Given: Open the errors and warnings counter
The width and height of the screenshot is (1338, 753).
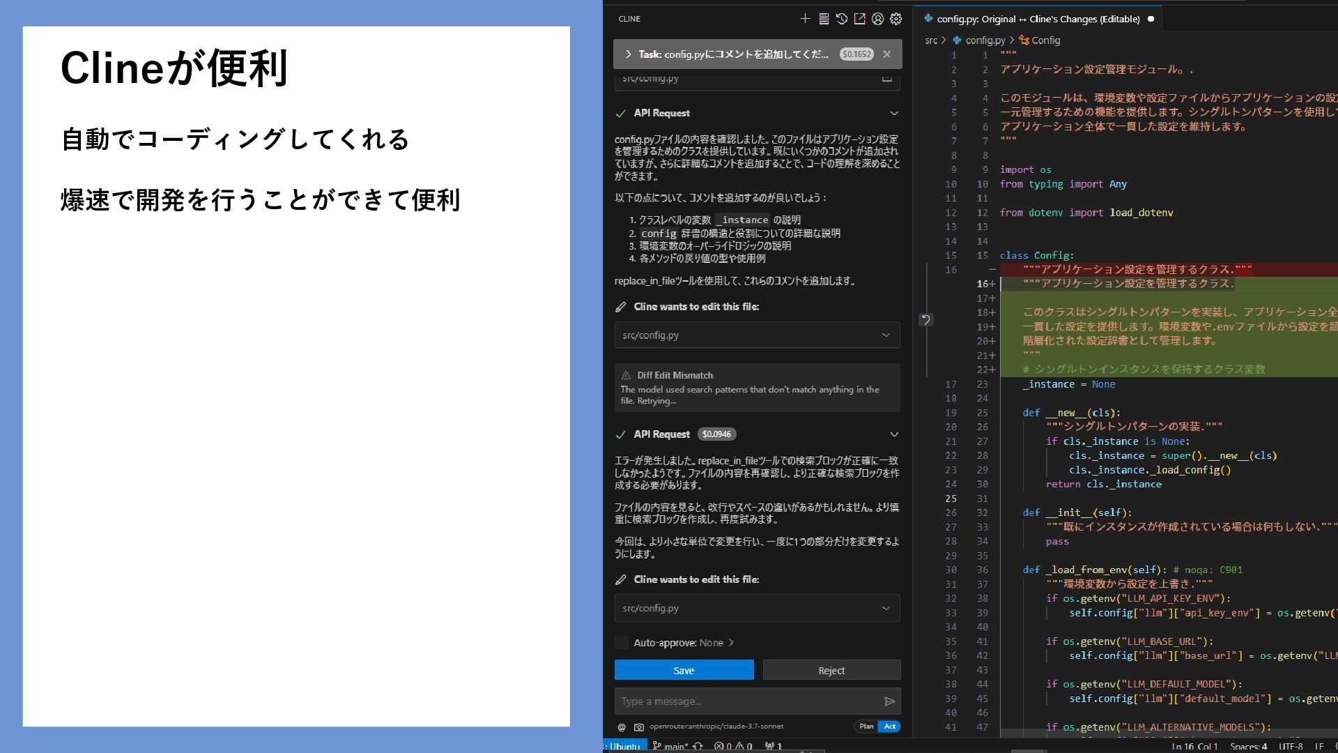Looking at the screenshot, I should (x=733, y=746).
